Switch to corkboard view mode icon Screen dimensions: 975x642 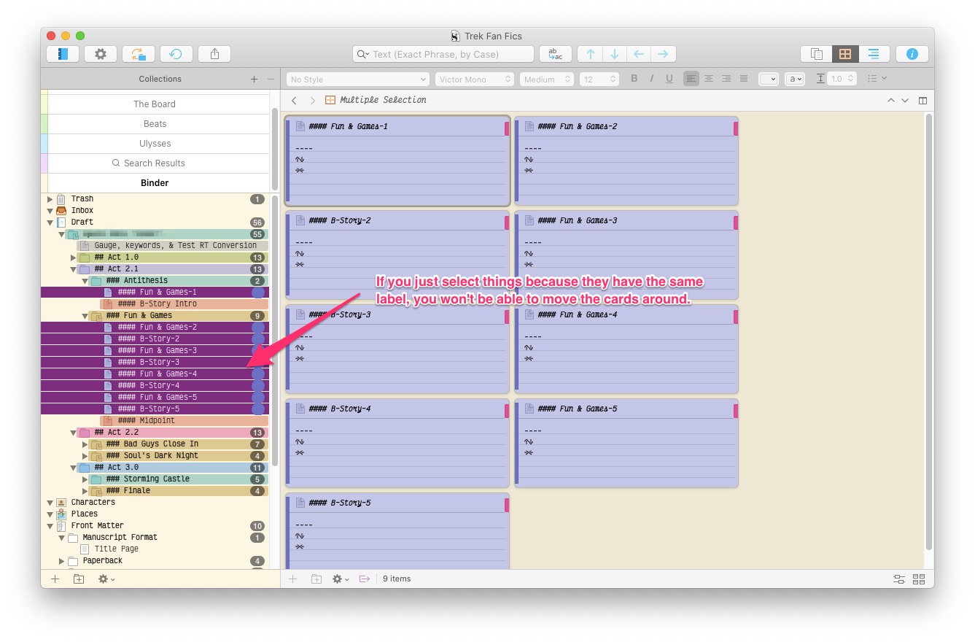(845, 54)
